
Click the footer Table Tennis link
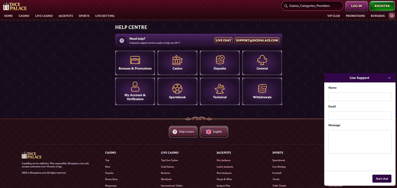(279, 186)
